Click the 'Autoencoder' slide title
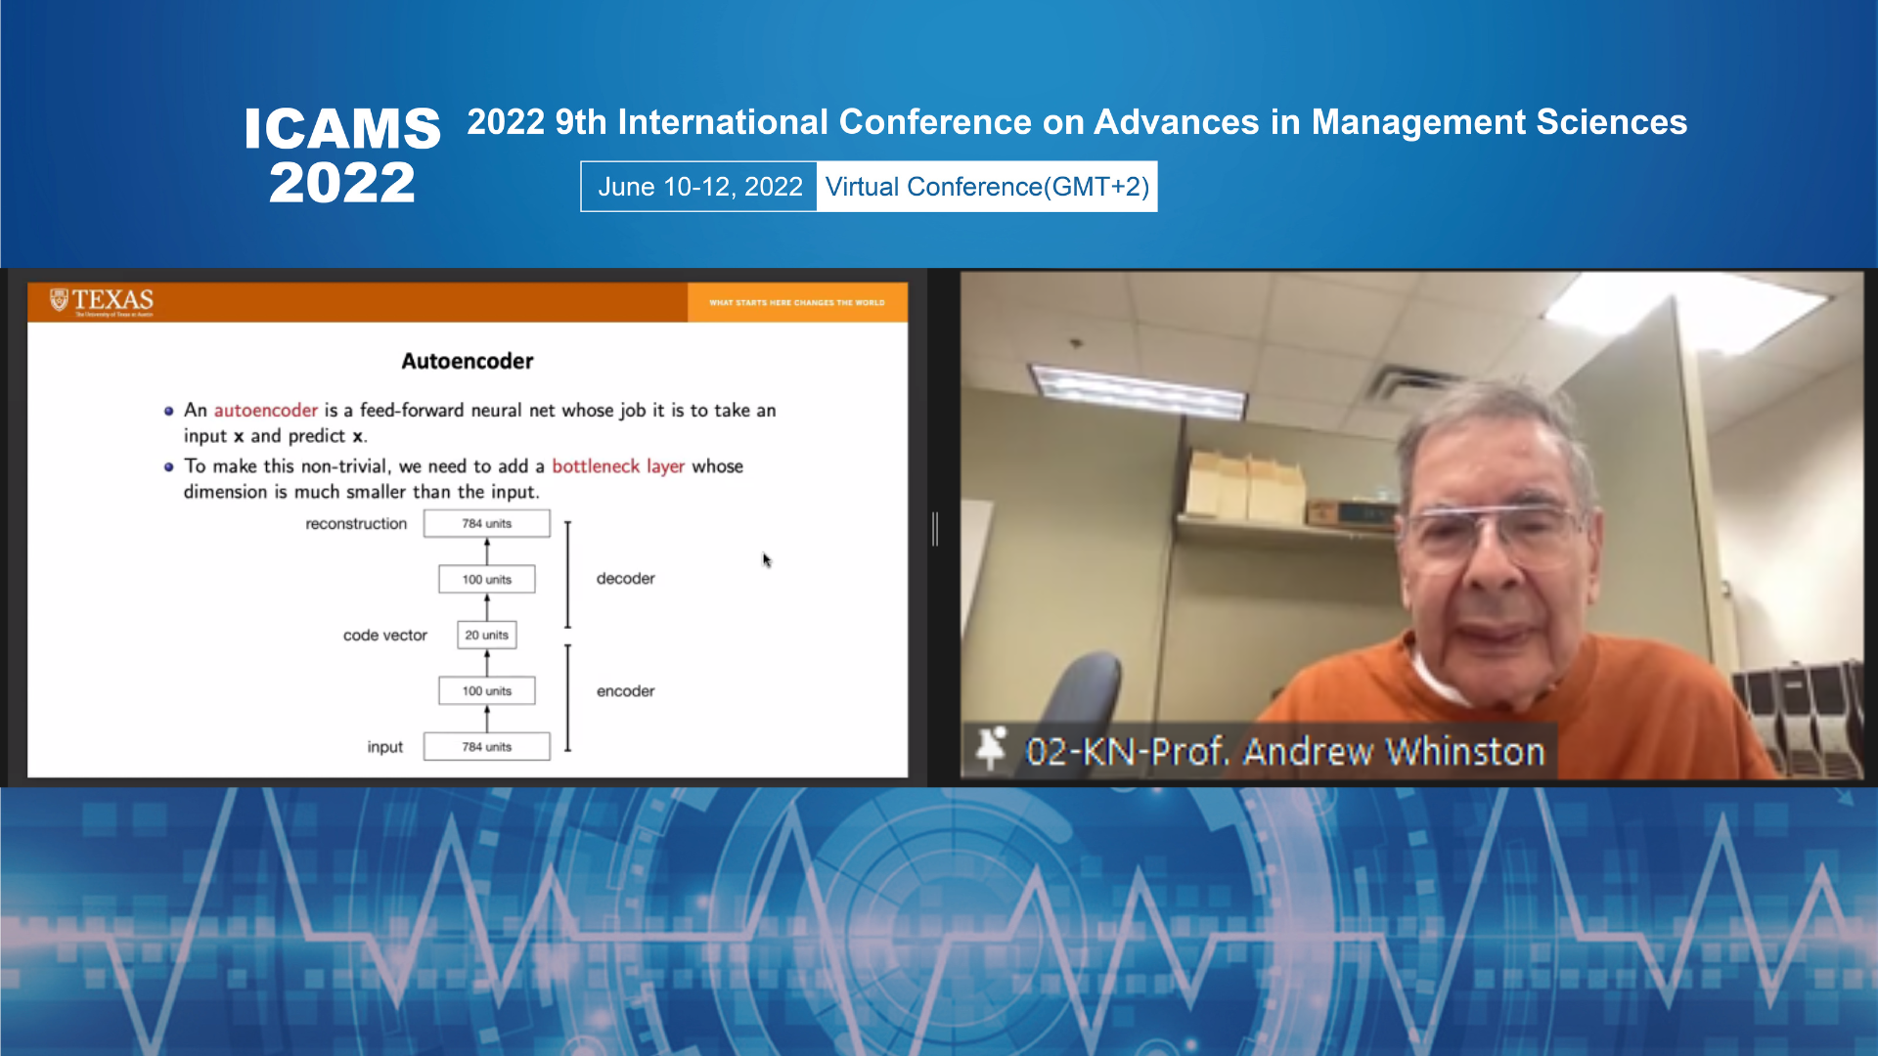Screen dimensions: 1878x1056 coord(468,361)
